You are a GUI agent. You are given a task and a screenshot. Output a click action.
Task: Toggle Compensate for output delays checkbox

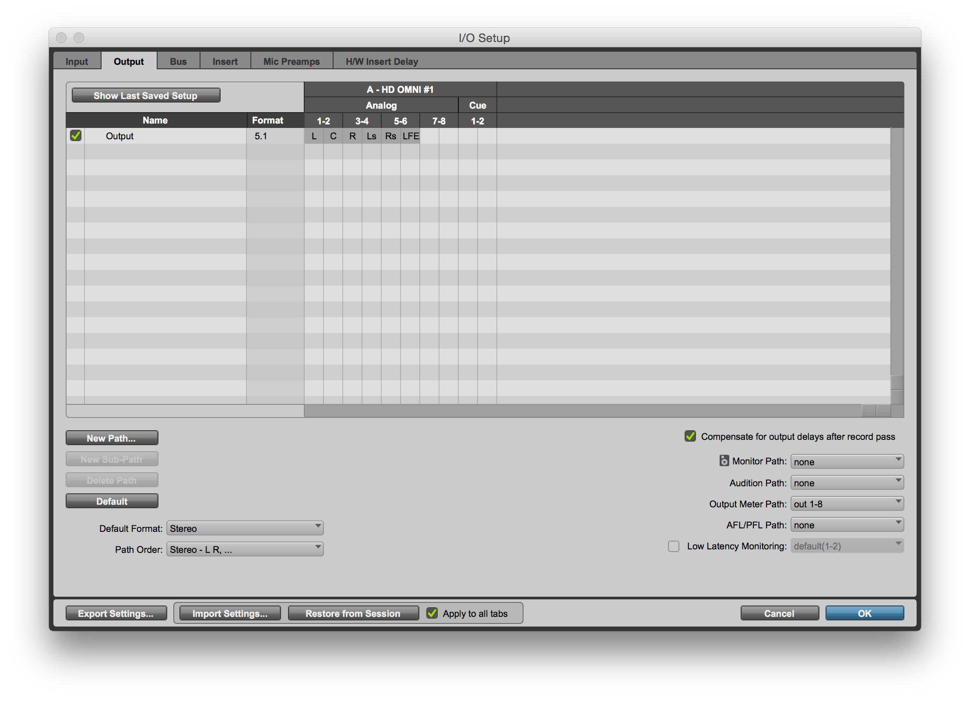[690, 436]
